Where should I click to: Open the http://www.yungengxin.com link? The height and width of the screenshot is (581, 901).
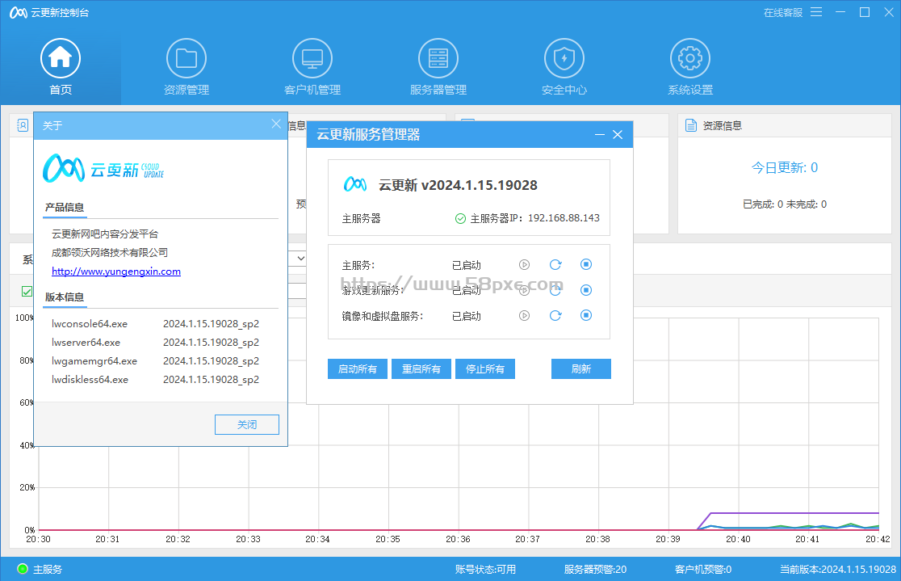[116, 272]
